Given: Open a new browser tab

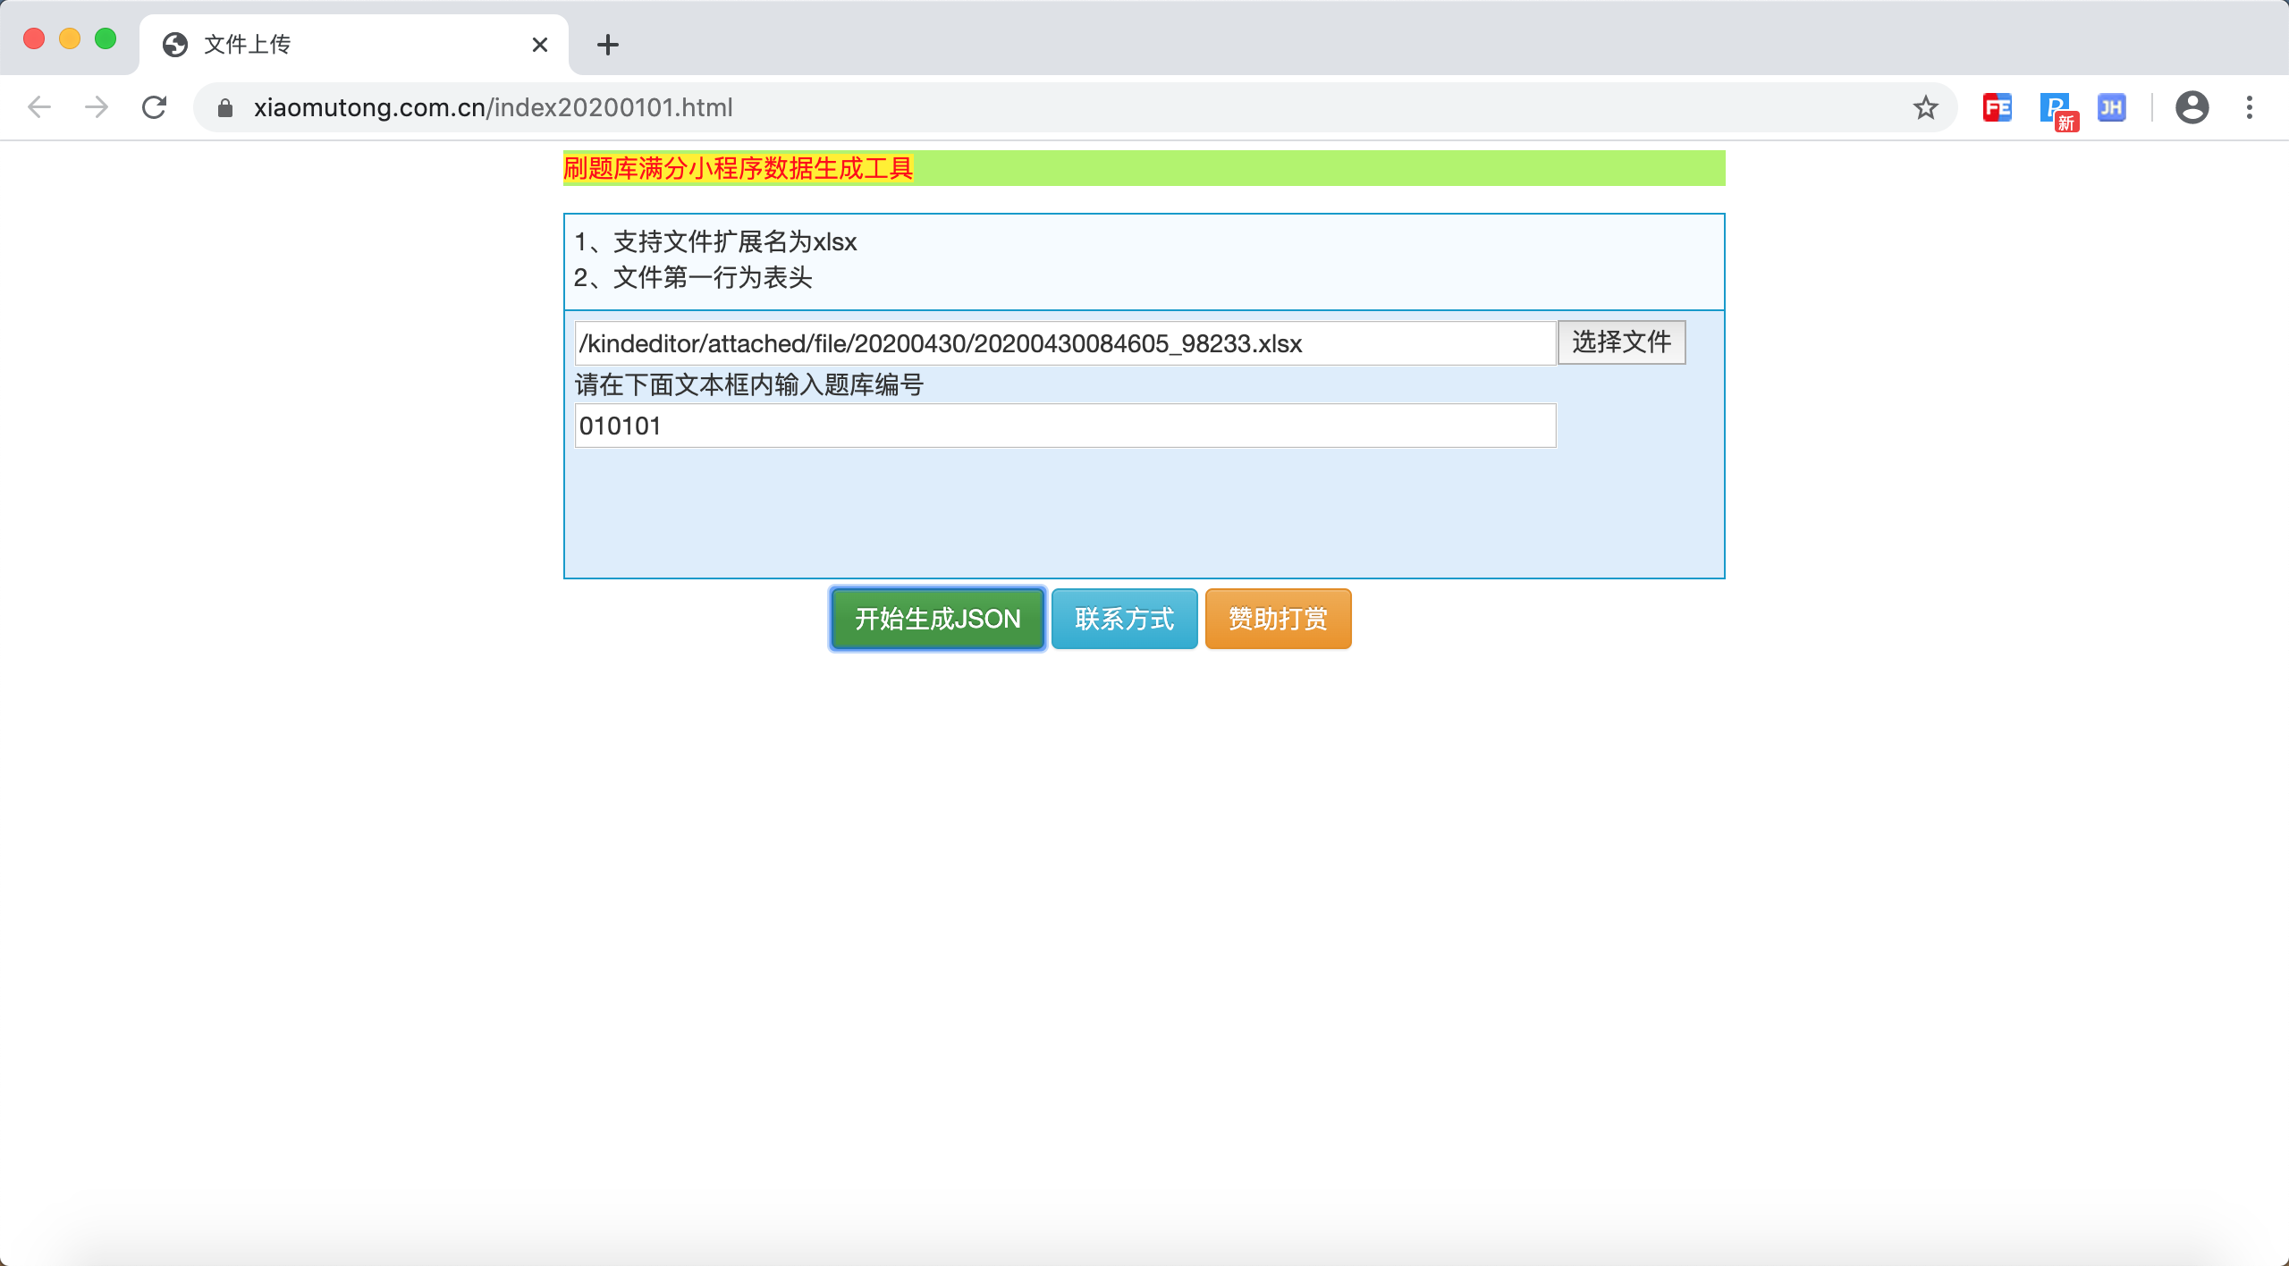Looking at the screenshot, I should [x=608, y=45].
